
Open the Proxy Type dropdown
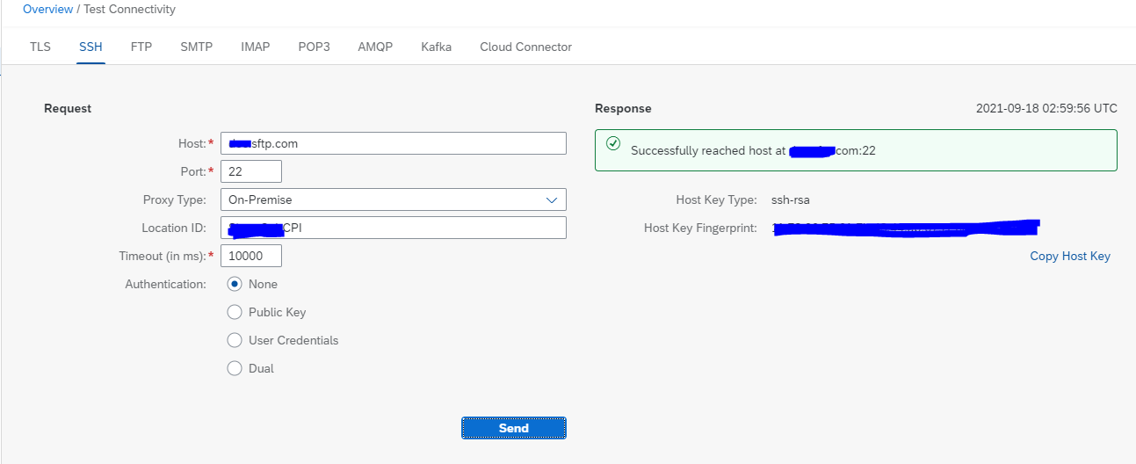[x=393, y=199]
